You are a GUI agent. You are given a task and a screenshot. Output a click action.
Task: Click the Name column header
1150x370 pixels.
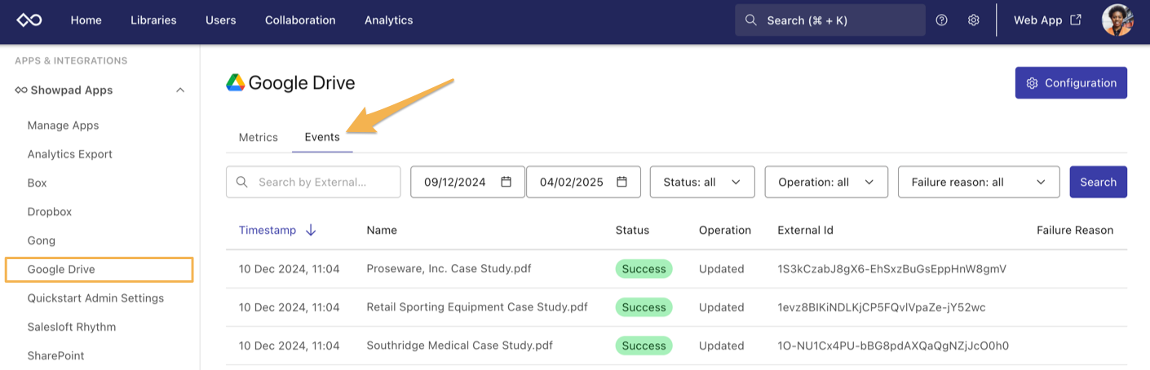pyautogui.click(x=382, y=230)
